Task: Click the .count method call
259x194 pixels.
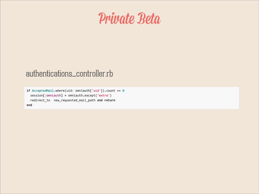Action: (110, 91)
